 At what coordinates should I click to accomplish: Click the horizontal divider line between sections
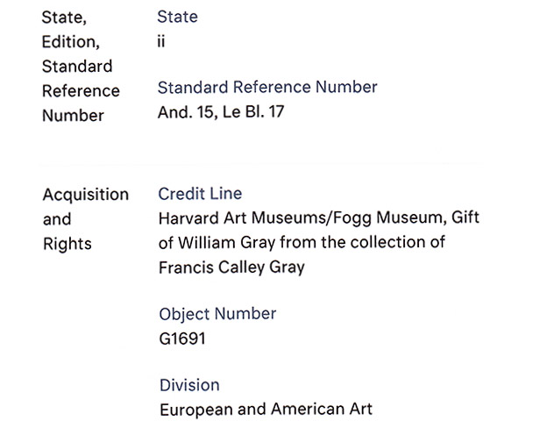pos(259,162)
